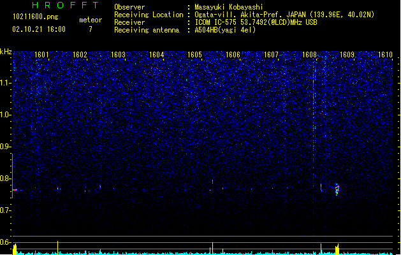Click the 0.6 kHz frequency label
This screenshot has height=255, width=401.
tap(5, 242)
